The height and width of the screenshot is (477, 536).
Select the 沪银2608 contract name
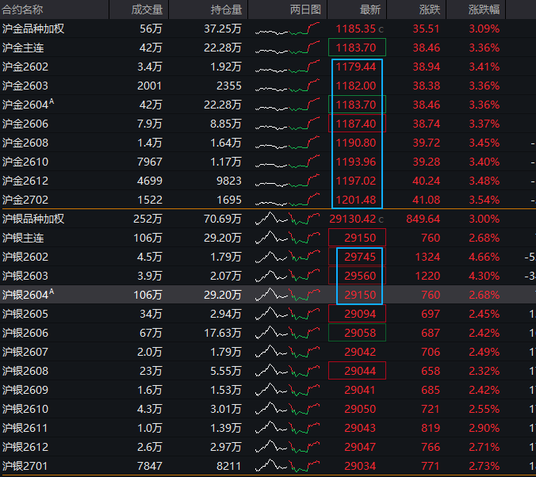point(25,371)
